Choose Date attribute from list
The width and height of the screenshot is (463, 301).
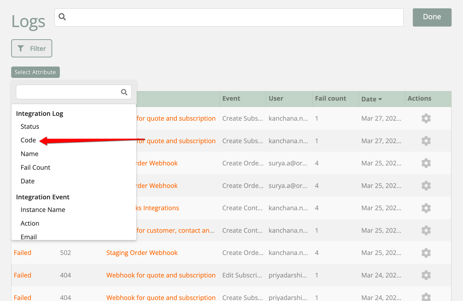point(28,181)
